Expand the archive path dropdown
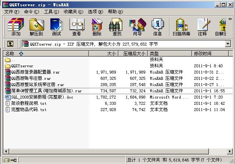This screenshot has height=164, width=235. [x=228, y=44]
